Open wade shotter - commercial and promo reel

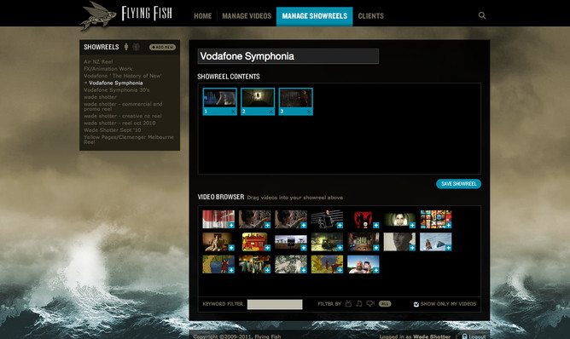pos(123,106)
